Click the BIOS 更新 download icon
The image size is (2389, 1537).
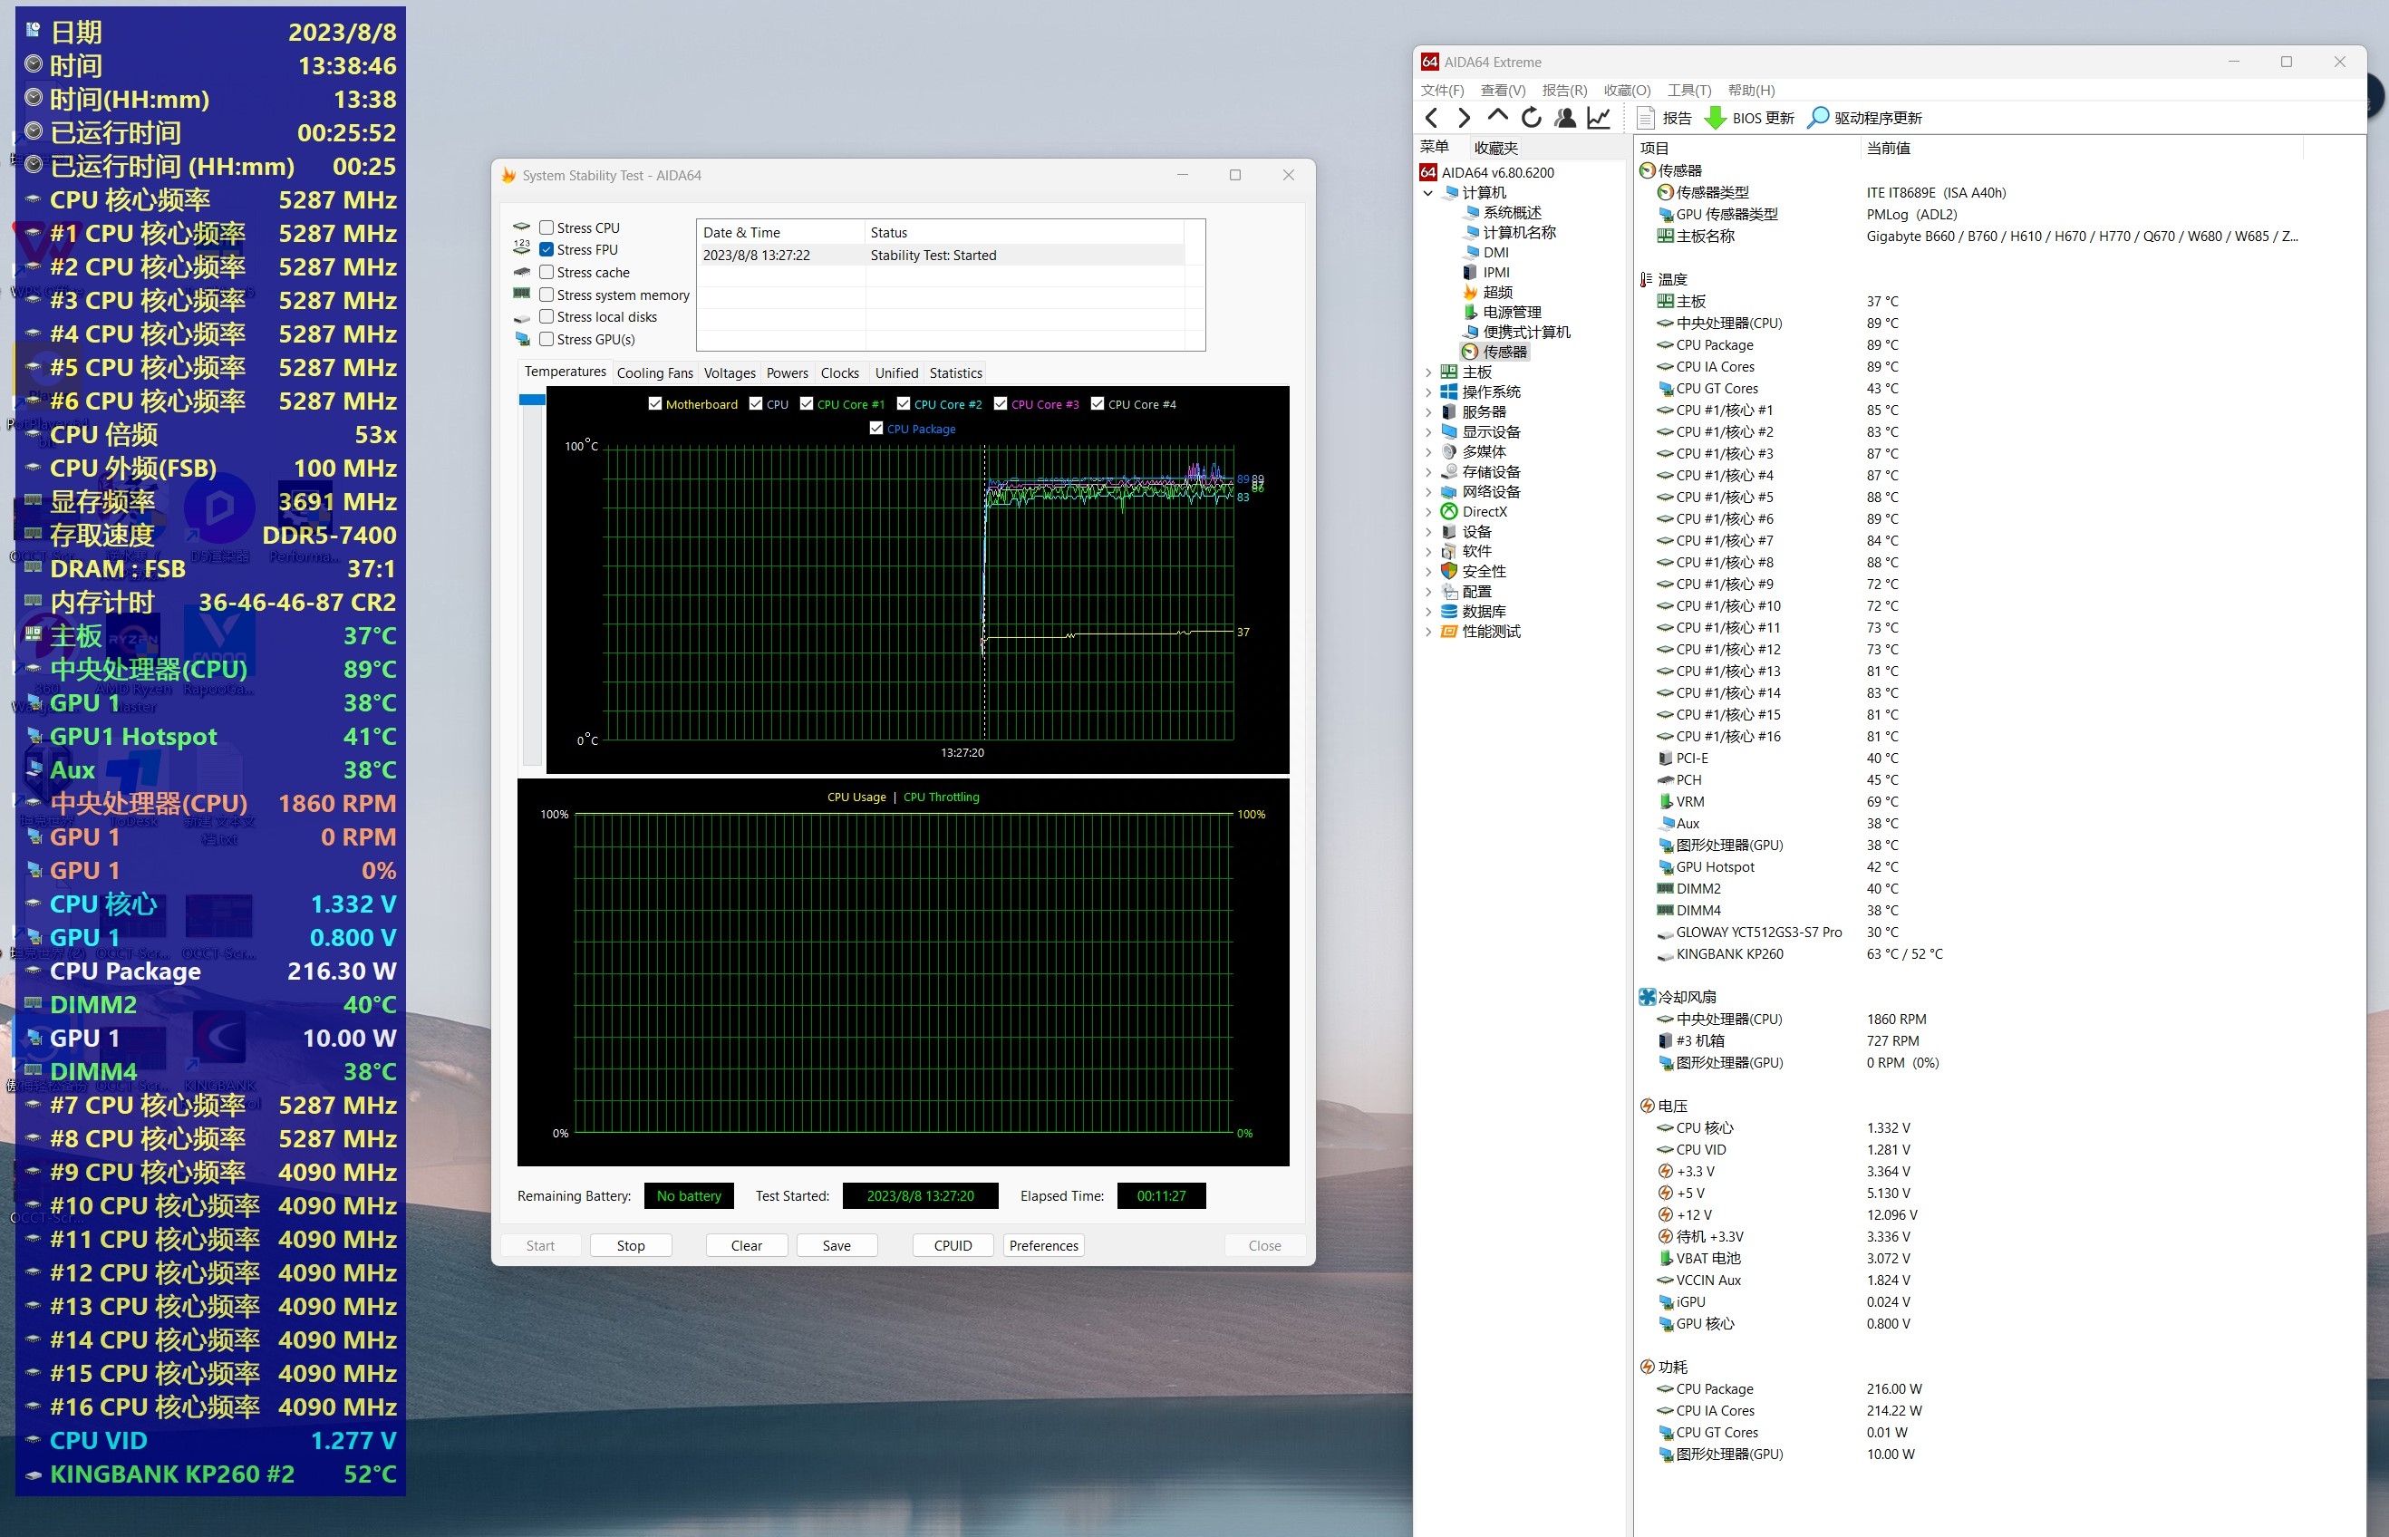click(x=1716, y=118)
